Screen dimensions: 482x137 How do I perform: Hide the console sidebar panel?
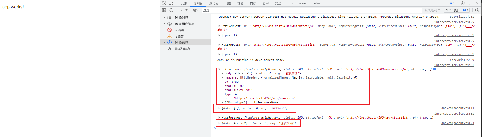click(x=164, y=10)
